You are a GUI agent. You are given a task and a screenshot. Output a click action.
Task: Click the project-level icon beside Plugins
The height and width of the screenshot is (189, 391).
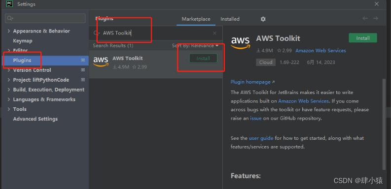click(83, 60)
